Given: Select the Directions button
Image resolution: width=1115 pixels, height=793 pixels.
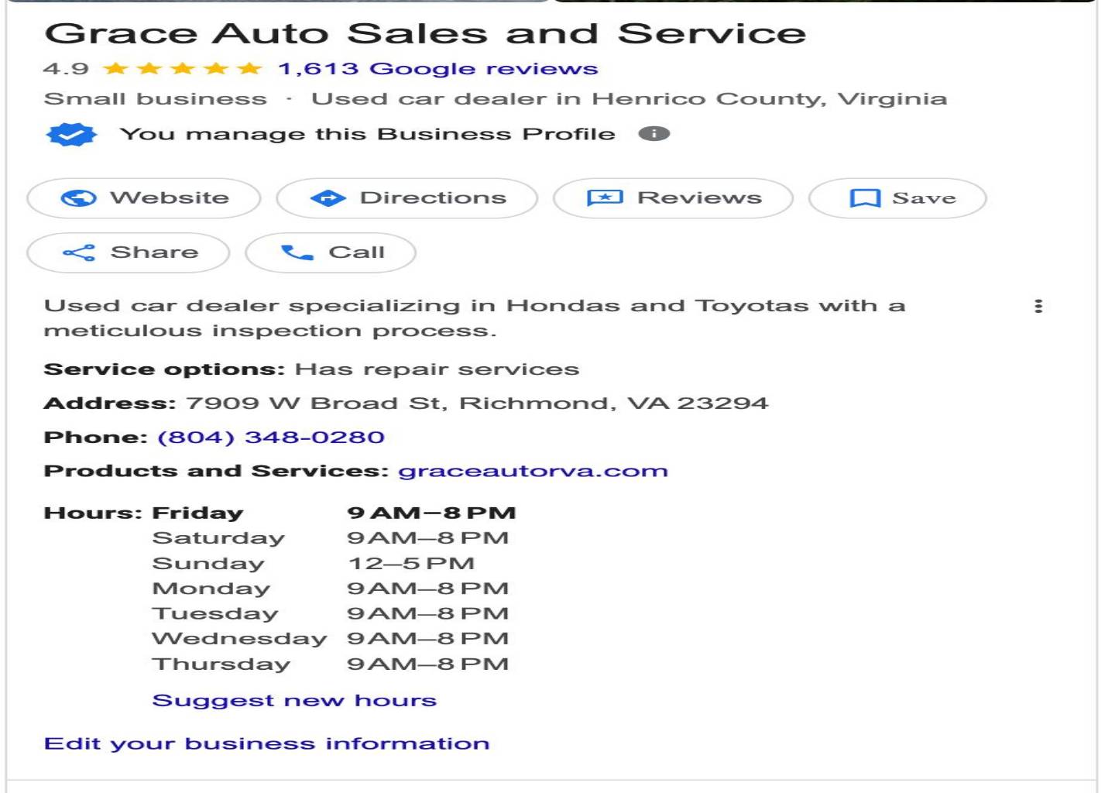Looking at the screenshot, I should point(407,198).
